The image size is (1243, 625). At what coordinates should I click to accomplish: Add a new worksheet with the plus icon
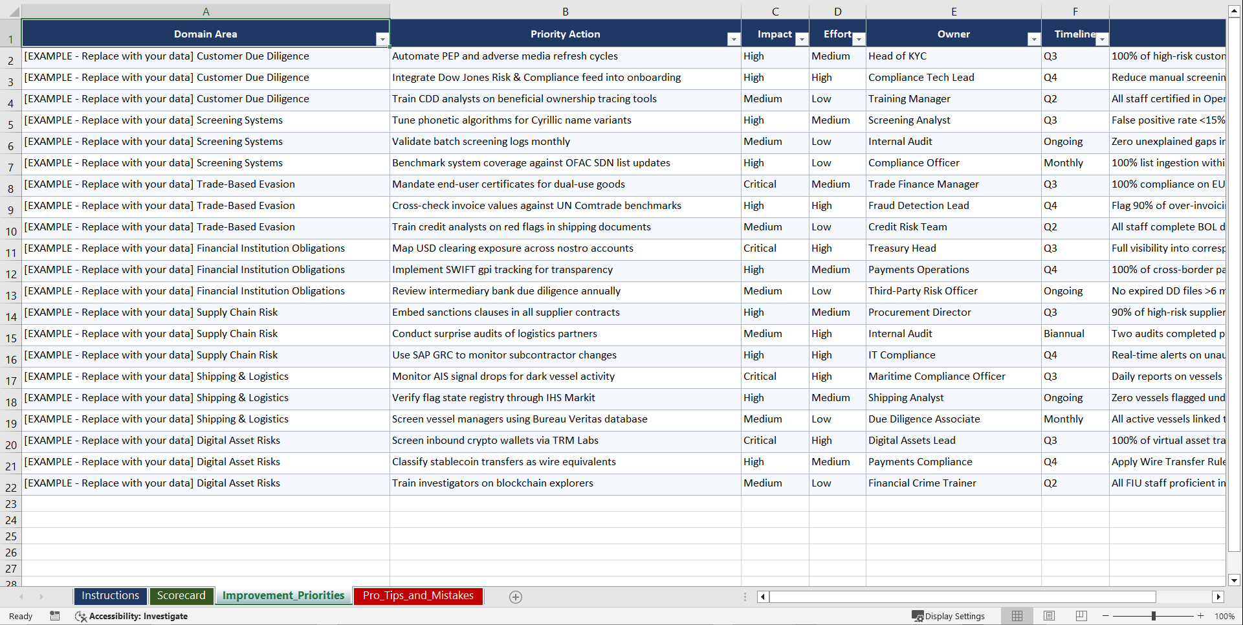coord(515,597)
